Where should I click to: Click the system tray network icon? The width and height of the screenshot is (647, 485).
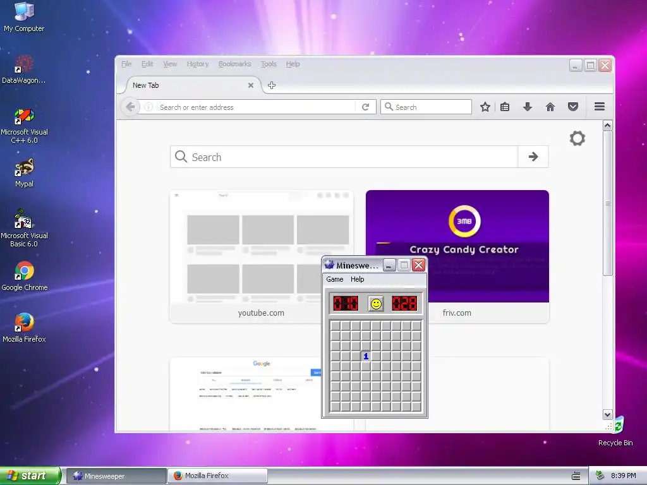coord(600,476)
